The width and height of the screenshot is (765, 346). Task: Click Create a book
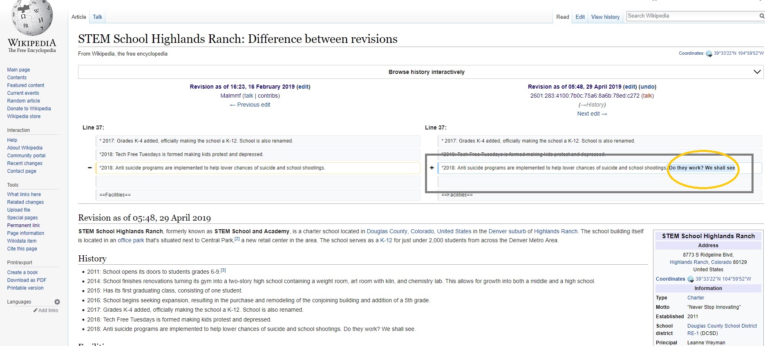click(x=22, y=272)
